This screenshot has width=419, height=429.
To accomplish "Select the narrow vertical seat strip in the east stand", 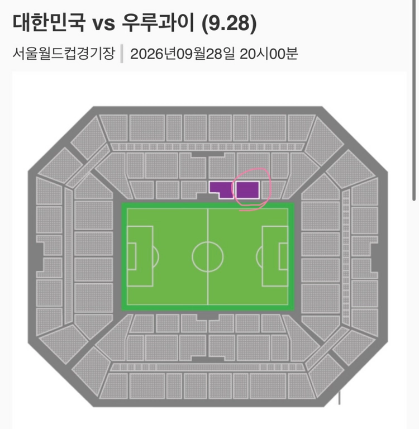I will click(346, 256).
